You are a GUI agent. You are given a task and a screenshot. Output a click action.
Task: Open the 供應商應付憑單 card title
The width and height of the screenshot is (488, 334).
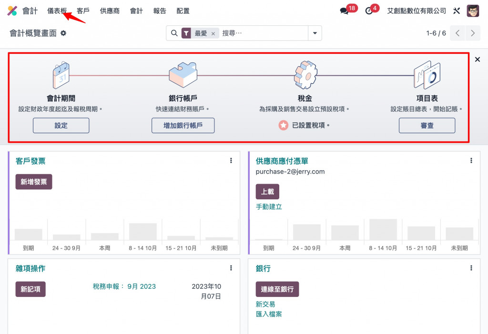pyautogui.click(x=282, y=161)
